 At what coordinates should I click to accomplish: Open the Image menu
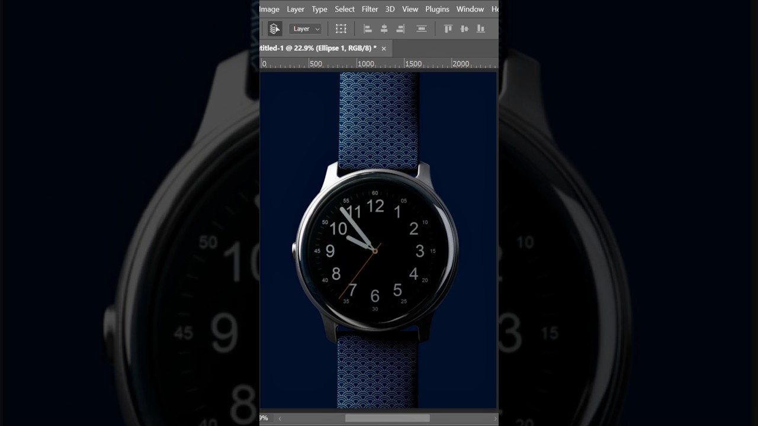point(269,9)
